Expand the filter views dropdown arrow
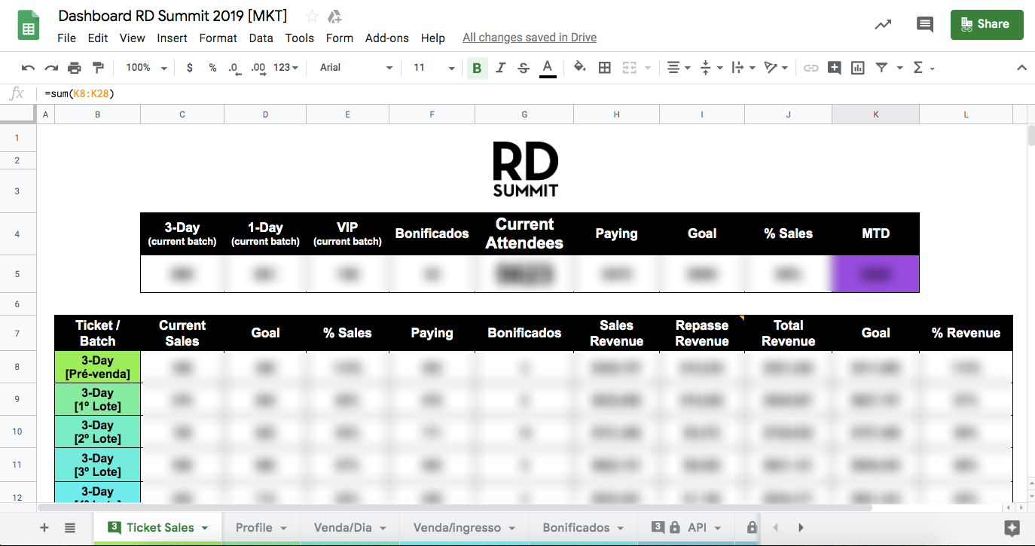 [899, 68]
